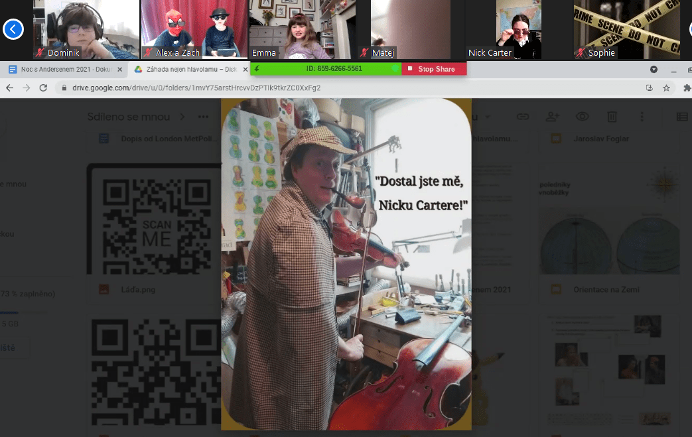Select Matej's video thumbnail
This screenshot has width=692, height=437.
tap(411, 30)
